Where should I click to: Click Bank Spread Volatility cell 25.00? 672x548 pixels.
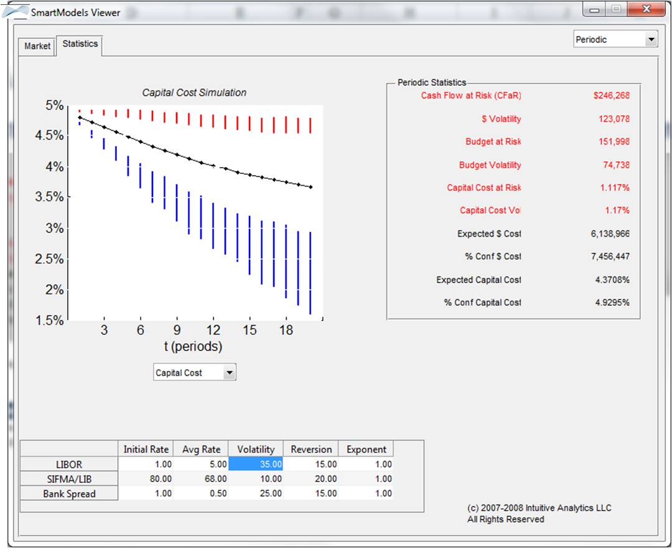pos(256,493)
